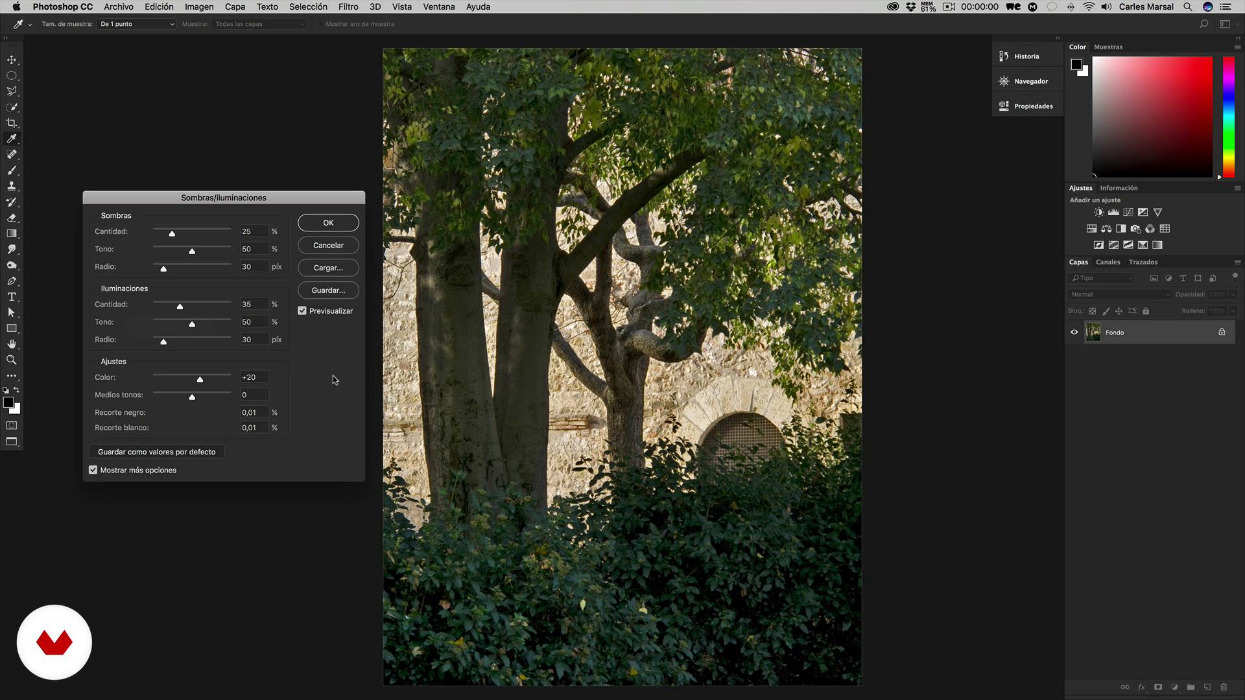Open Capas panel options menu
Image resolution: width=1245 pixels, height=700 pixels.
coord(1237,262)
